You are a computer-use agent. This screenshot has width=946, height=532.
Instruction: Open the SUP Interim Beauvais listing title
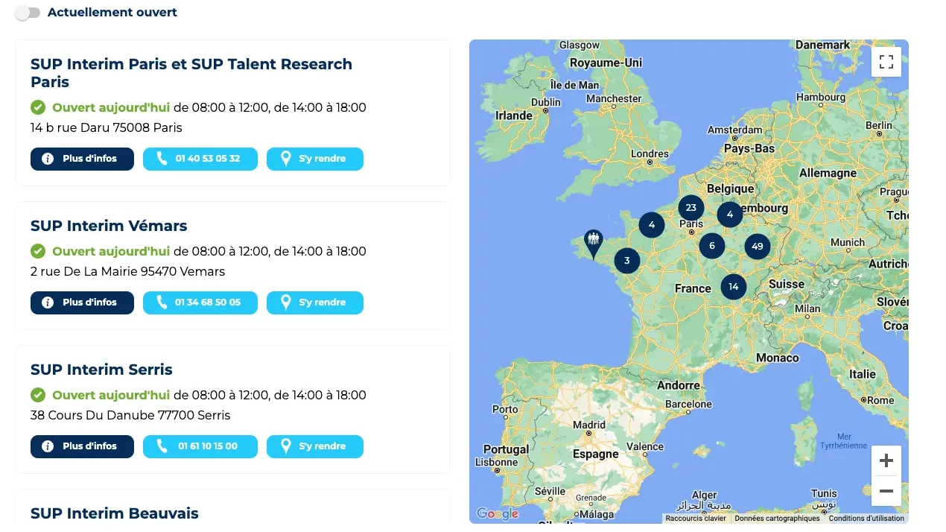115,513
